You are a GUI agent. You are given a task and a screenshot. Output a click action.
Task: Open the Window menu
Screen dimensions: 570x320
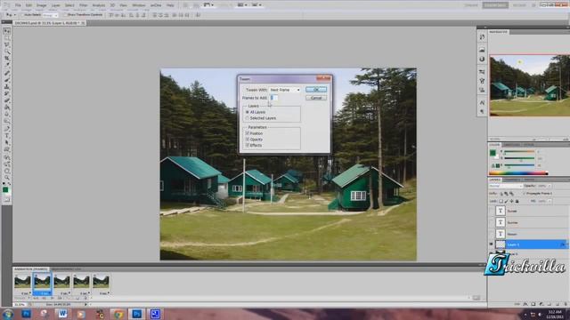pos(138,5)
